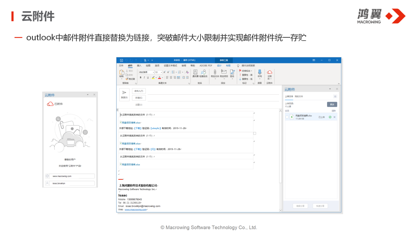Click the Signature (签名) icon
418x235 pixels.
232,72
